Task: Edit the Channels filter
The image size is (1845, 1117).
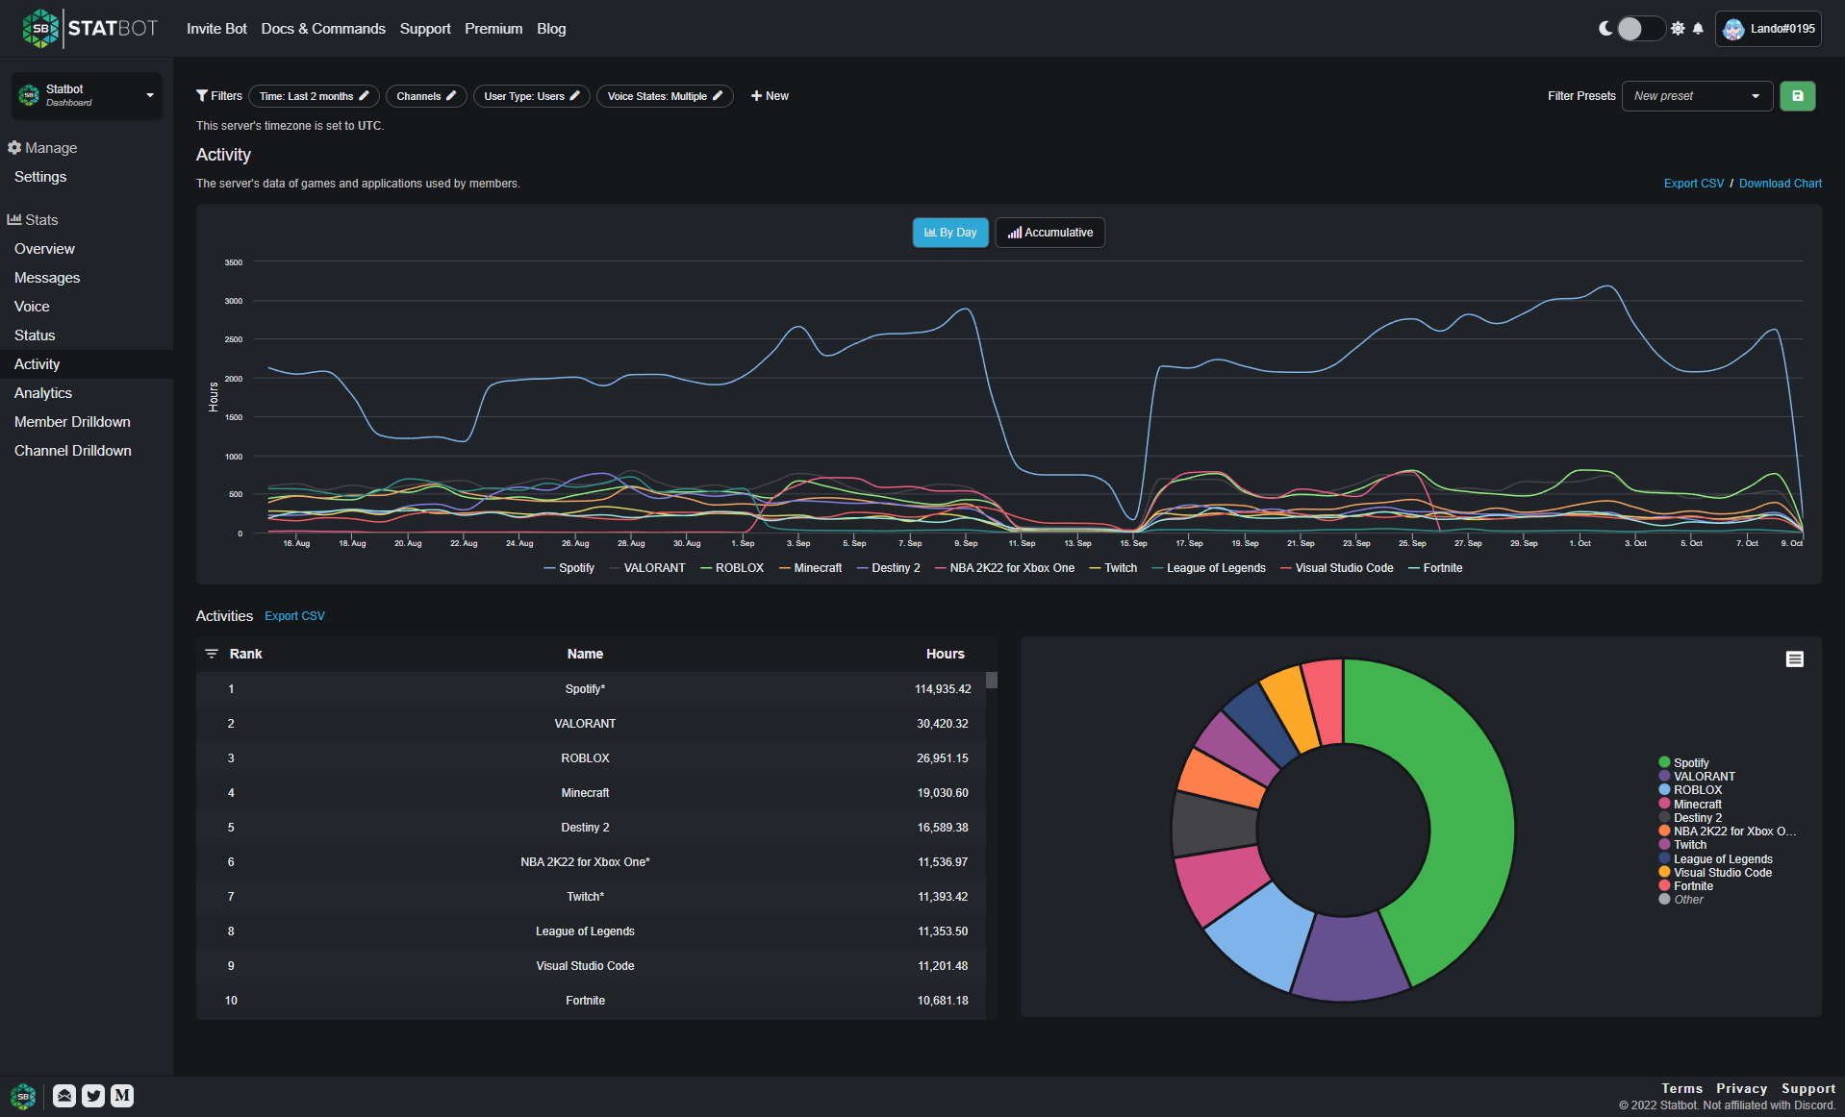Action: (426, 96)
